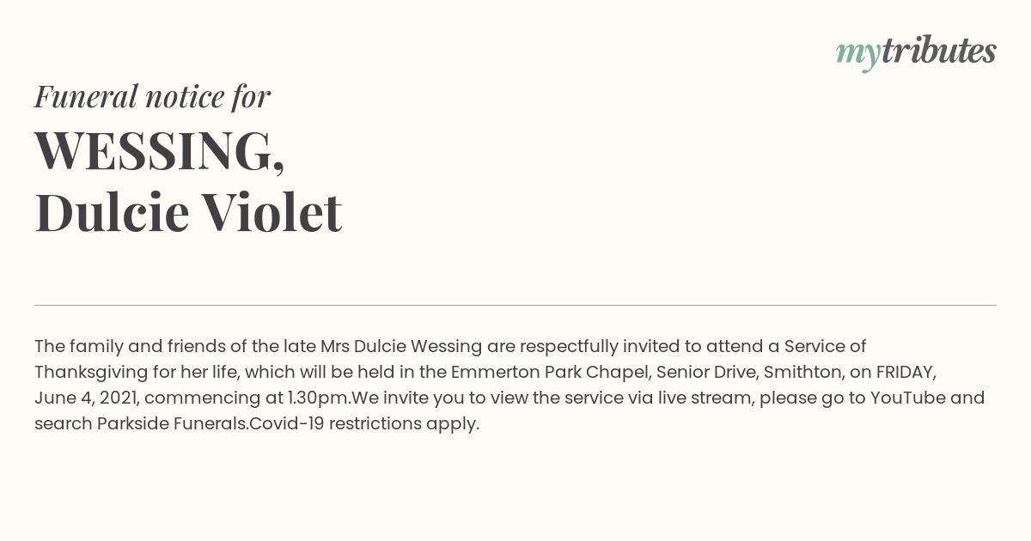The width and height of the screenshot is (1031, 541).
Task: Click the horizontal divider line
Action: tap(515, 305)
